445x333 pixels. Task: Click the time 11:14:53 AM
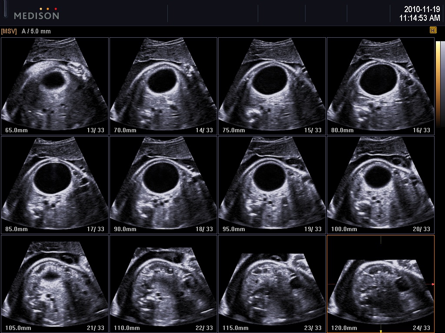click(x=420, y=18)
